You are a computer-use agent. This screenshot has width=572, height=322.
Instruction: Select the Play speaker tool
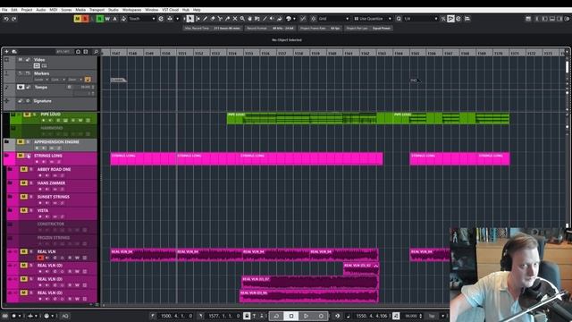(272, 19)
